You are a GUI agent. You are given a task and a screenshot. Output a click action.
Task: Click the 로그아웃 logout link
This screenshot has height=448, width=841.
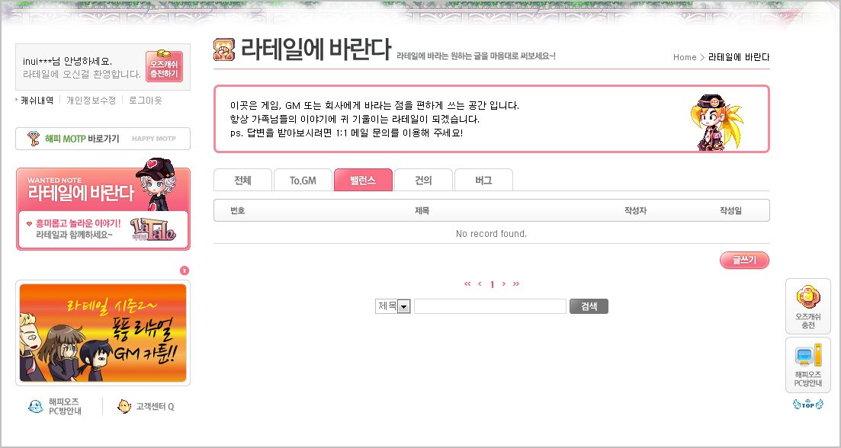pos(145,100)
